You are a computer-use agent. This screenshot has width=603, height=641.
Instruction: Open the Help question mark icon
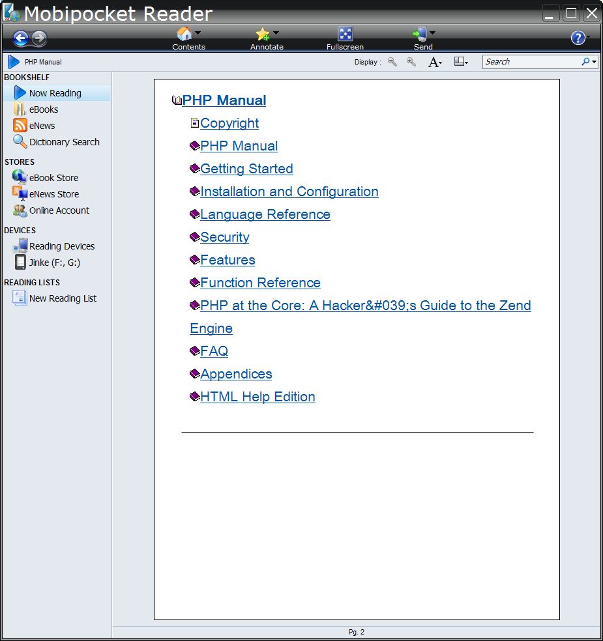point(578,38)
